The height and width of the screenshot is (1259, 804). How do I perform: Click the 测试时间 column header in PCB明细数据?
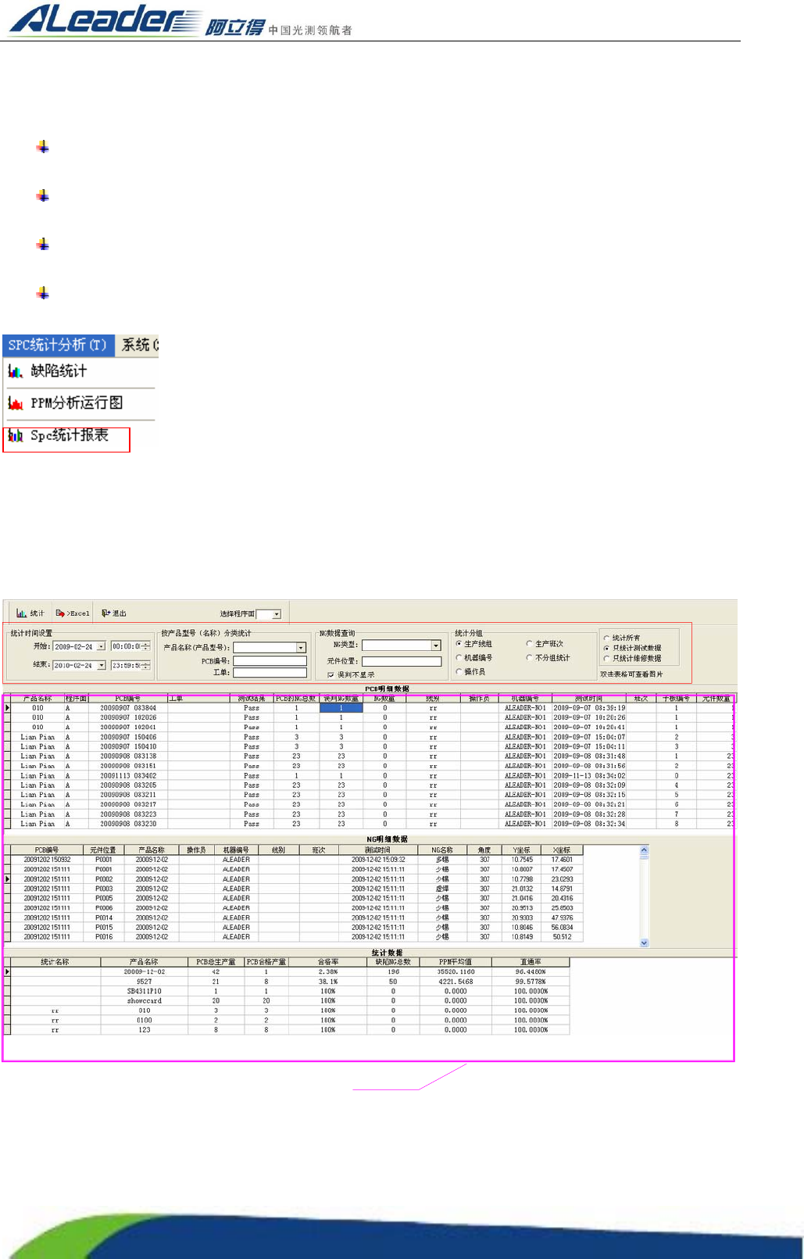[x=589, y=699]
